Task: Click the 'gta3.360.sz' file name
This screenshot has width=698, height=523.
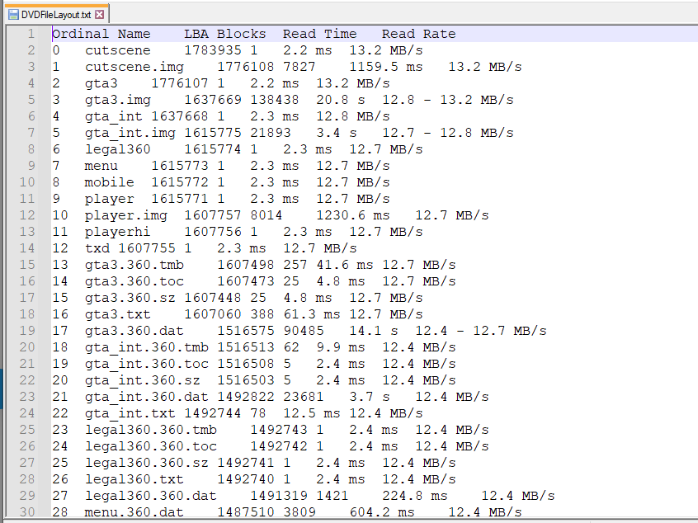Action: point(130,297)
